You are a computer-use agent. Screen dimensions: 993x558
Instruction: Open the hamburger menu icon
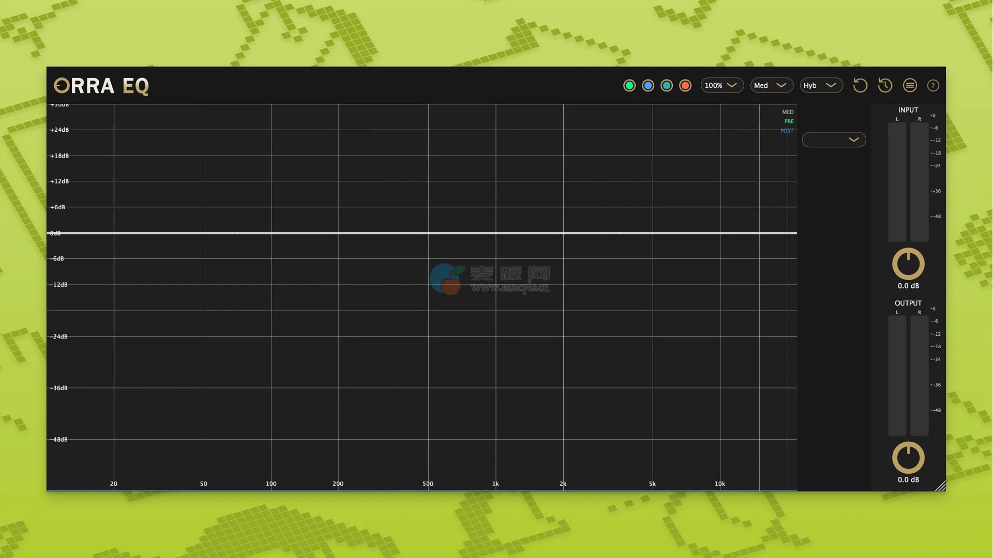(x=910, y=85)
